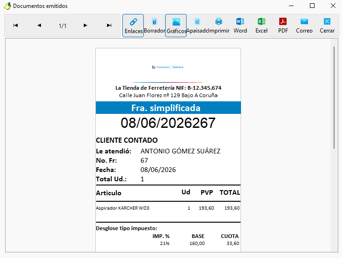
Task: Go to the first page
Action: pos(16,26)
